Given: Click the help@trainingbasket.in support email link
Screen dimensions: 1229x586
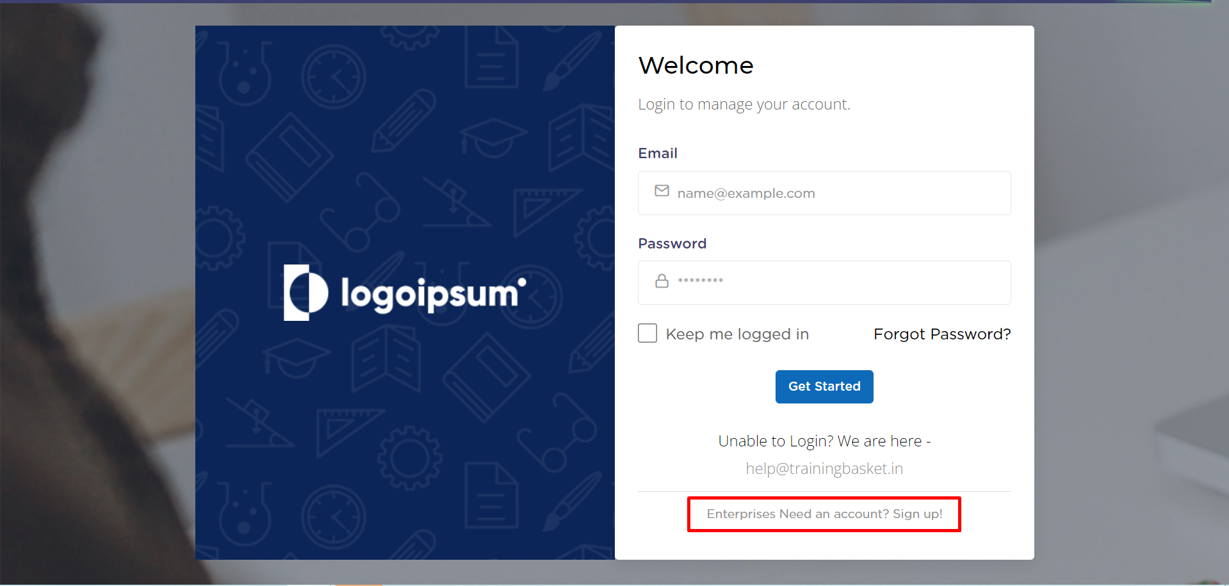Looking at the screenshot, I should coord(824,469).
